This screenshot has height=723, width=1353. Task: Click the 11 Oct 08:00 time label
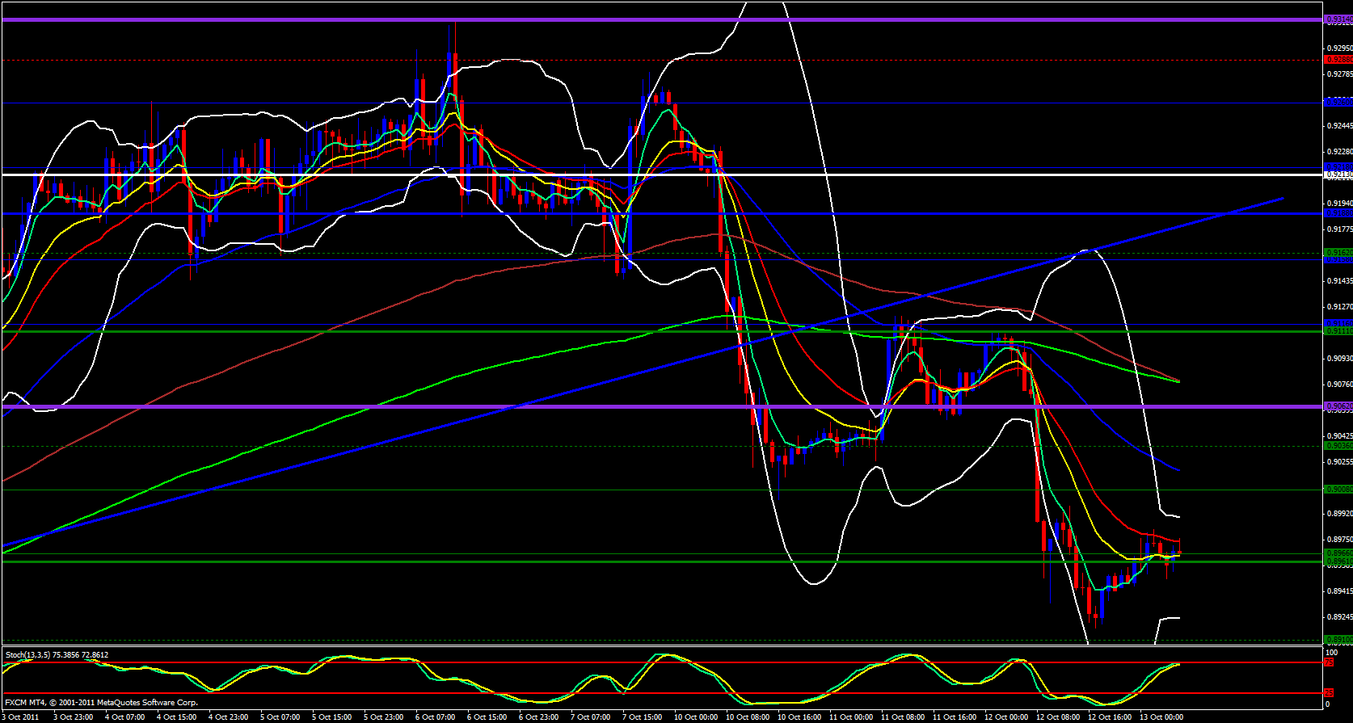pos(902,717)
